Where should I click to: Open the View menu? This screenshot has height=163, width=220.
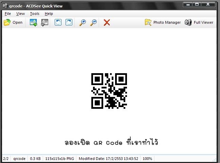click(x=20, y=14)
